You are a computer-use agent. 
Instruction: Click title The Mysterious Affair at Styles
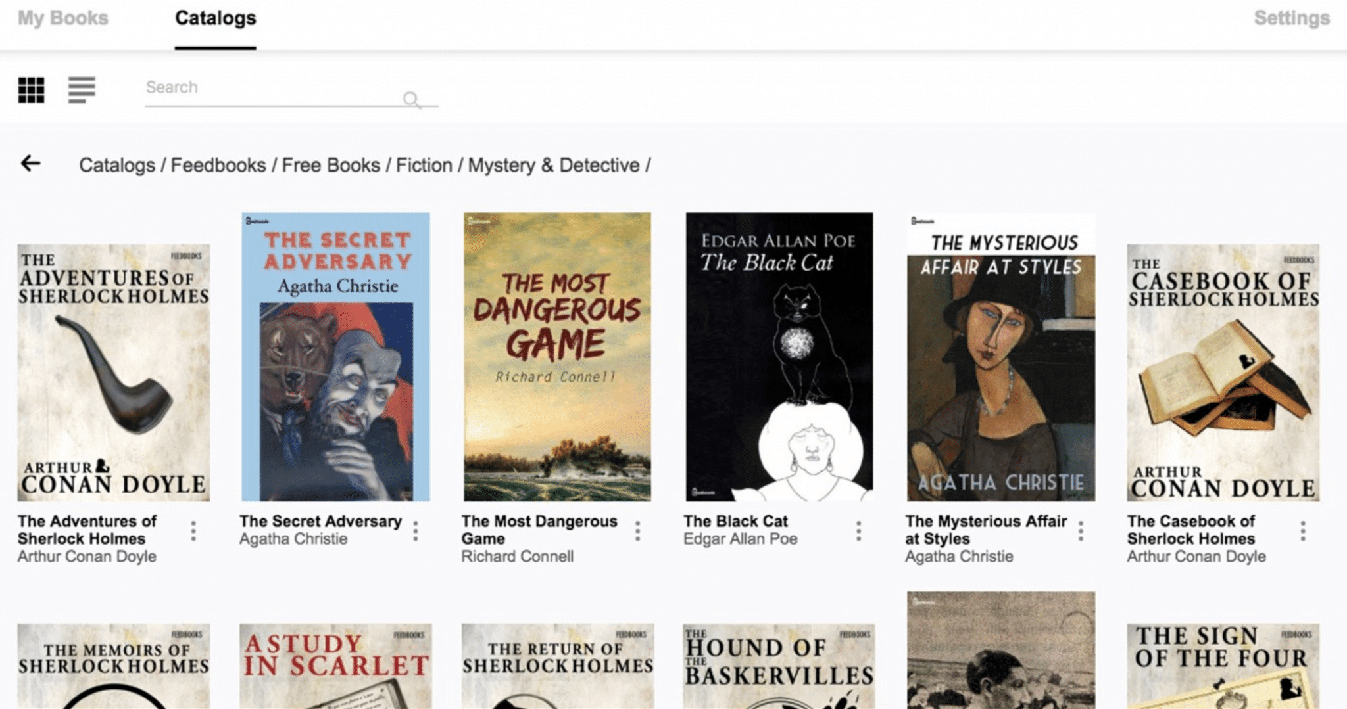pos(986,530)
